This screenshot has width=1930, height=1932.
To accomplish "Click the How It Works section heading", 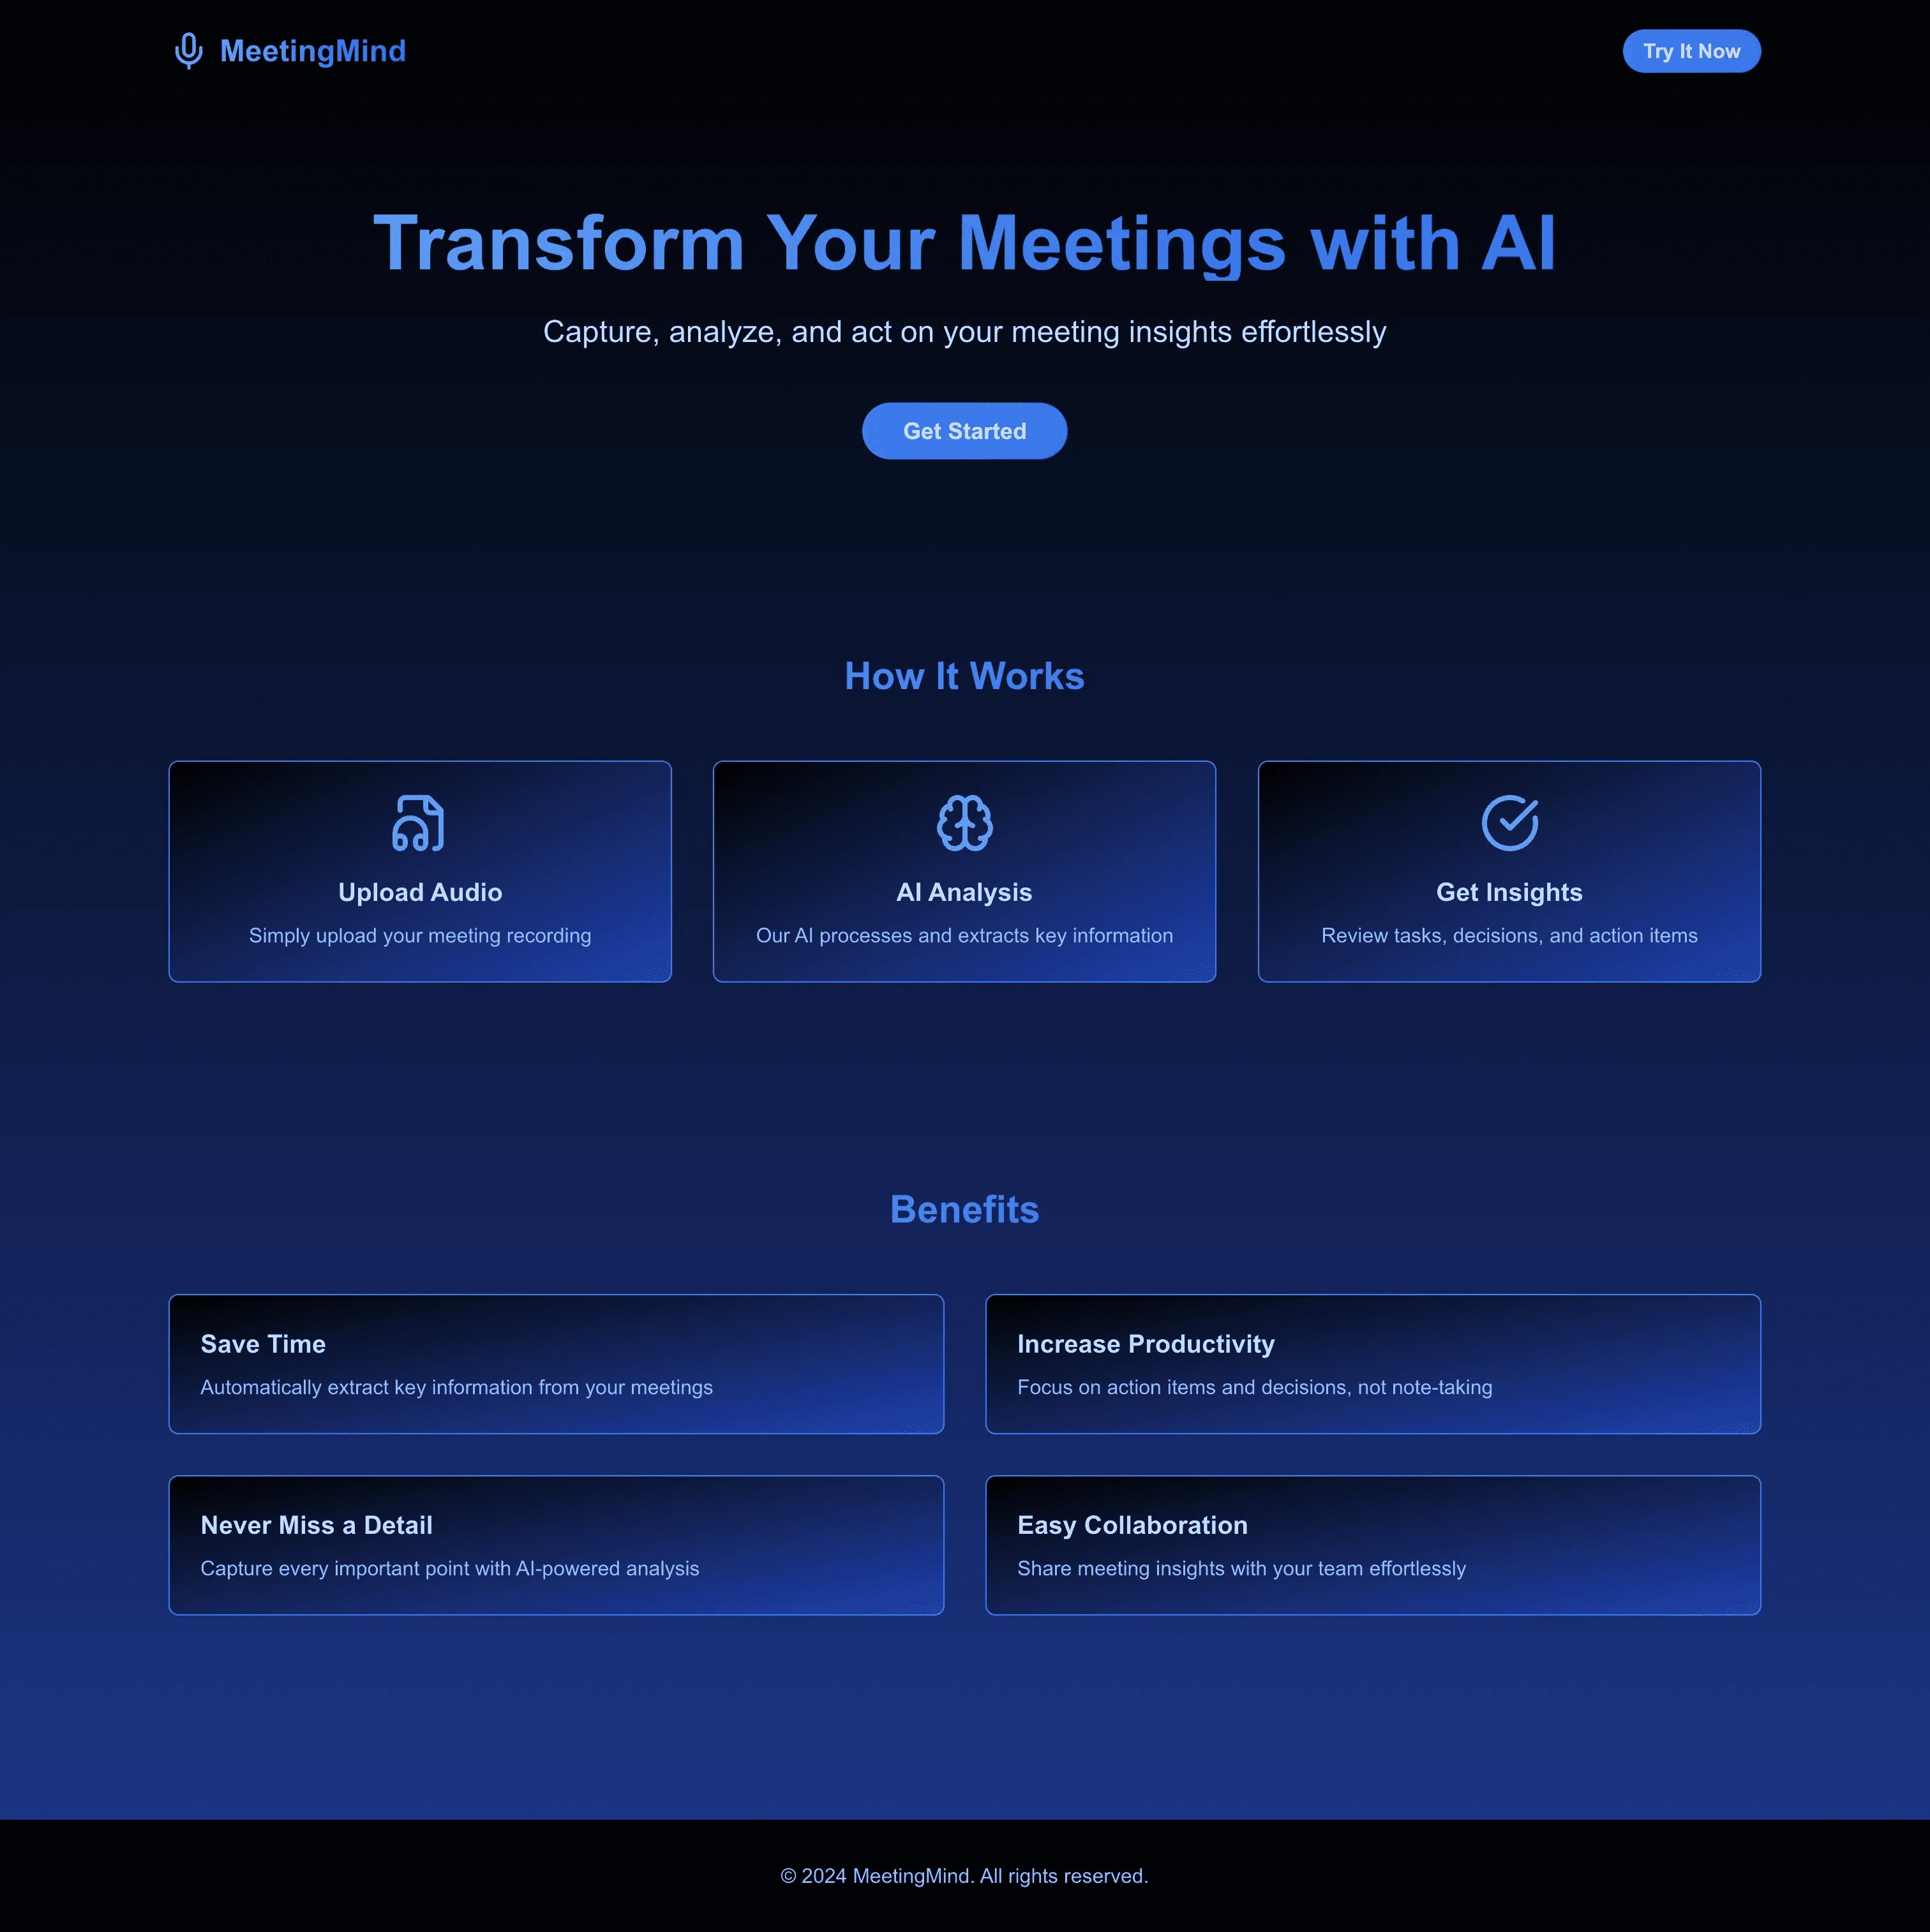I will [965, 675].
